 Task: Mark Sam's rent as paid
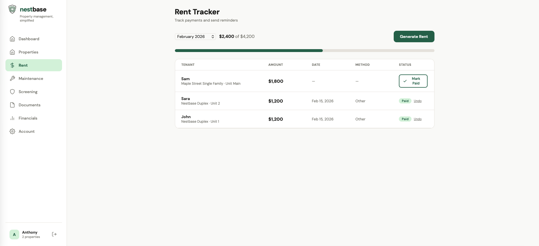coord(413,81)
